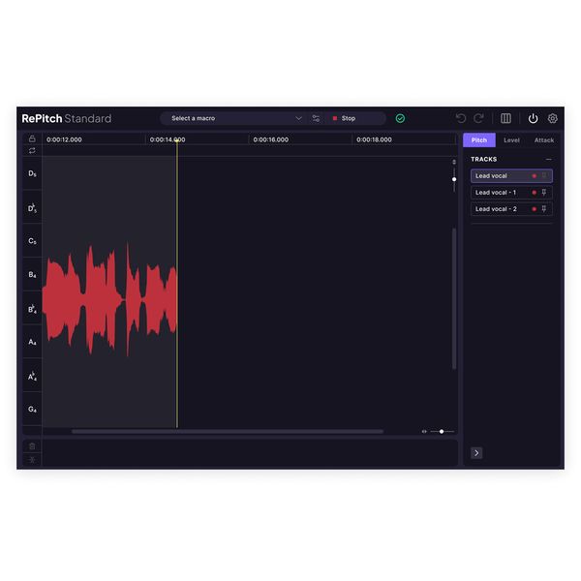Toggle the red record dot on Lead vocal - 2
Viewport: 581px width, 581px height.
point(534,209)
